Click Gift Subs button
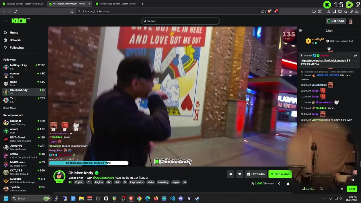361x203 pixels. coord(256,174)
